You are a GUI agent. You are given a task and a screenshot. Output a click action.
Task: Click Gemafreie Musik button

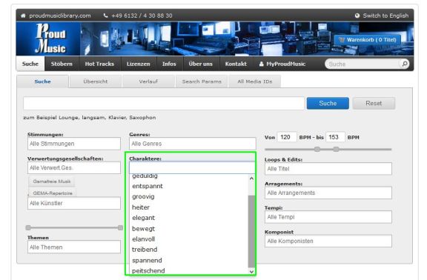coord(52,181)
